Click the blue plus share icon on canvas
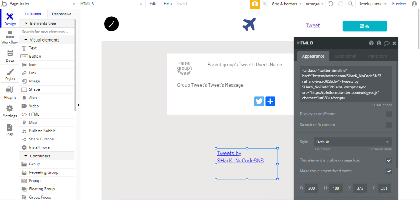Image resolution: width=420 pixels, height=200 pixels. coord(270,101)
